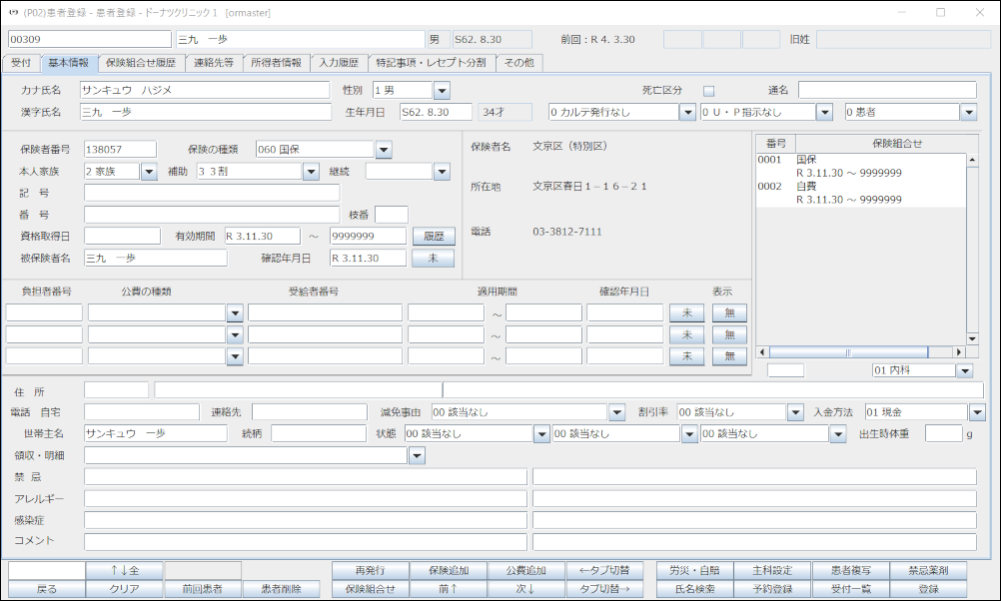This screenshot has height=601, width=1001.
Task: Click the 前回患者 button
Action: click(x=203, y=589)
